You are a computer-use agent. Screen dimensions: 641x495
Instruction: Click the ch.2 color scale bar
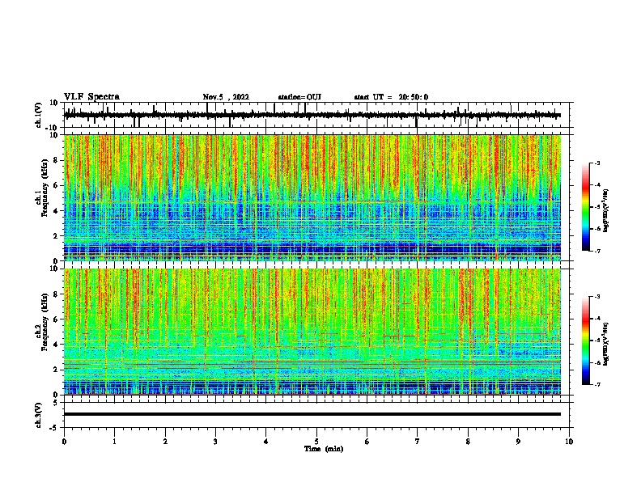tap(586, 341)
